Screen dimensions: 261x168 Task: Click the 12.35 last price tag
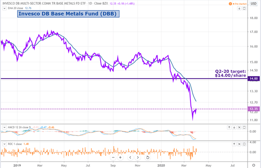tap(254, 109)
